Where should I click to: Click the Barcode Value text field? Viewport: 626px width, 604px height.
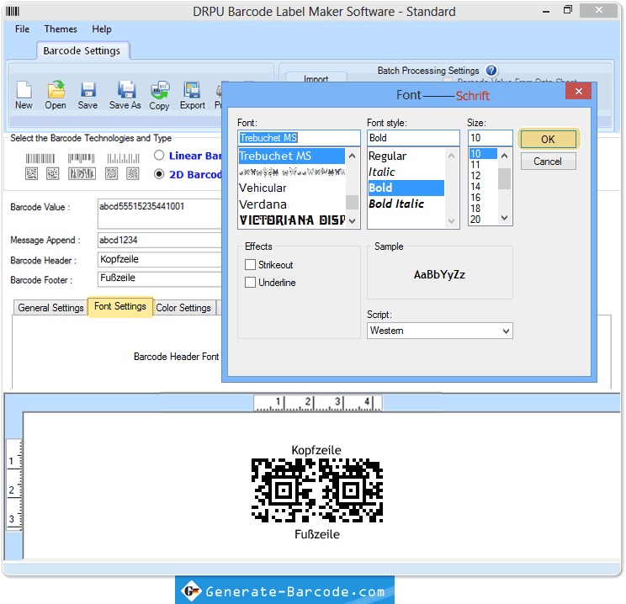point(160,213)
